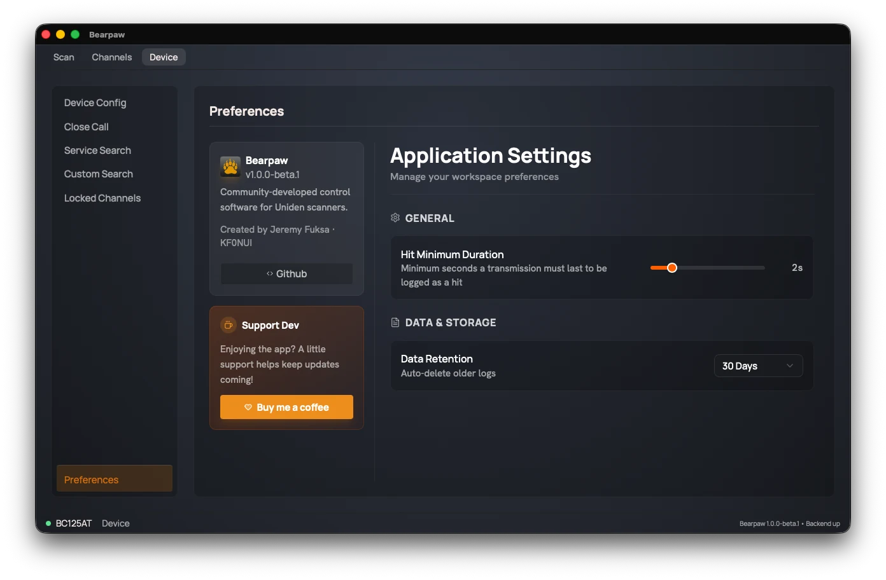Screen dimensions: 886x580
Task: Click the Device label in status bar
Action: [116, 523]
